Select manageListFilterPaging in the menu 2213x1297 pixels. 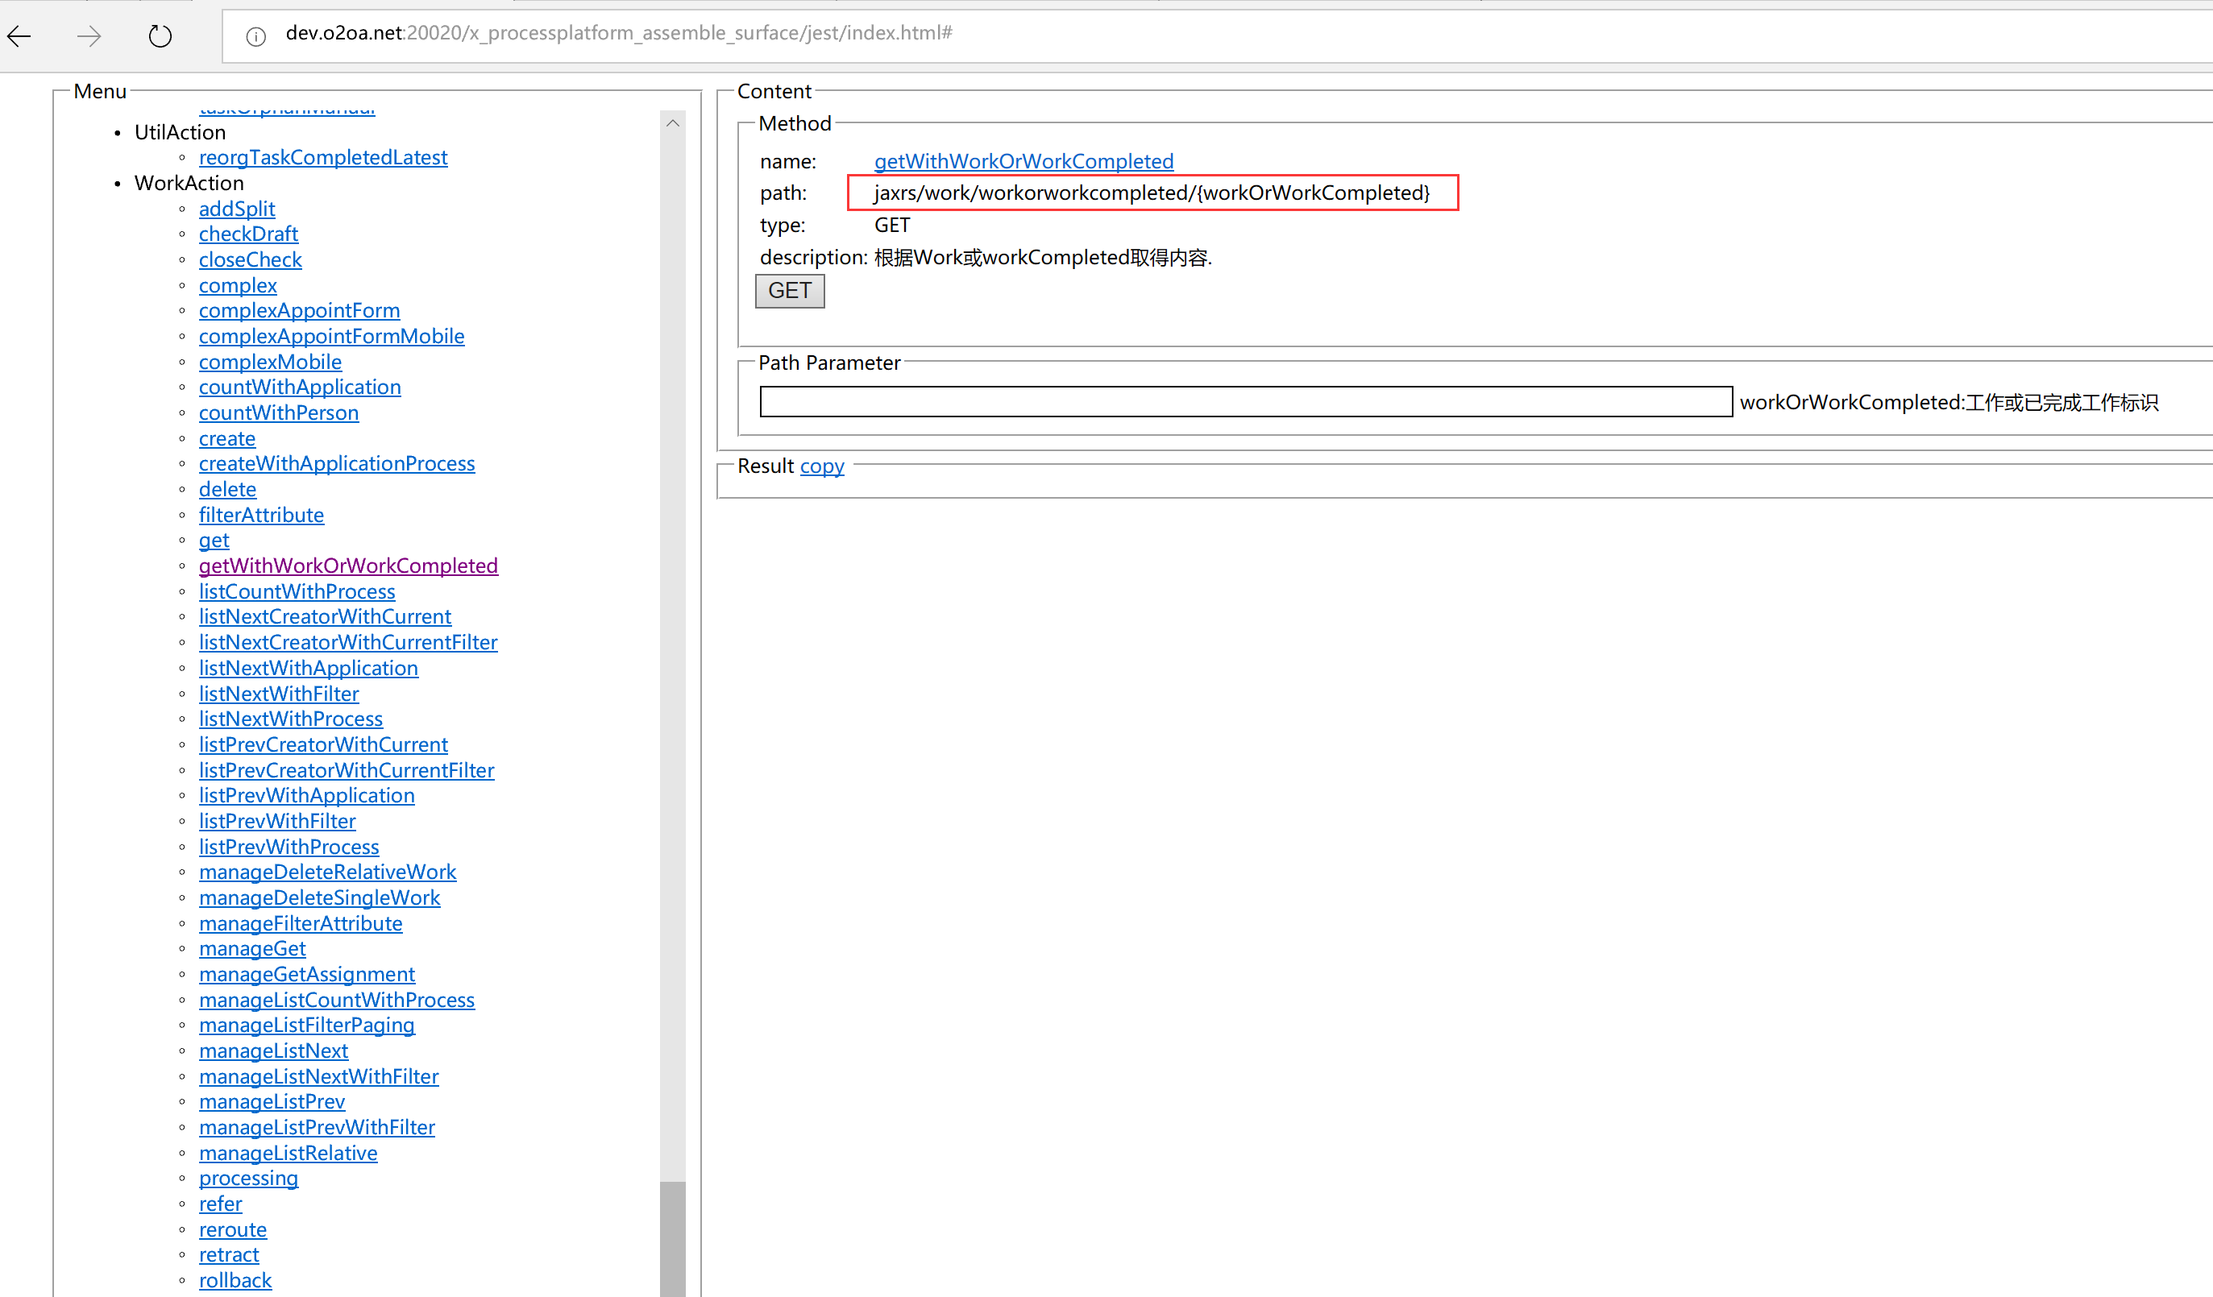[306, 1025]
